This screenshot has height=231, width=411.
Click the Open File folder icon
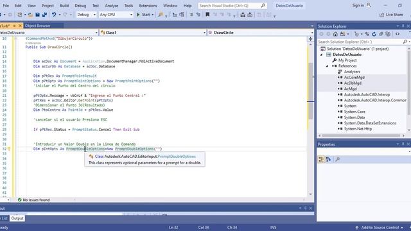pos(30,15)
